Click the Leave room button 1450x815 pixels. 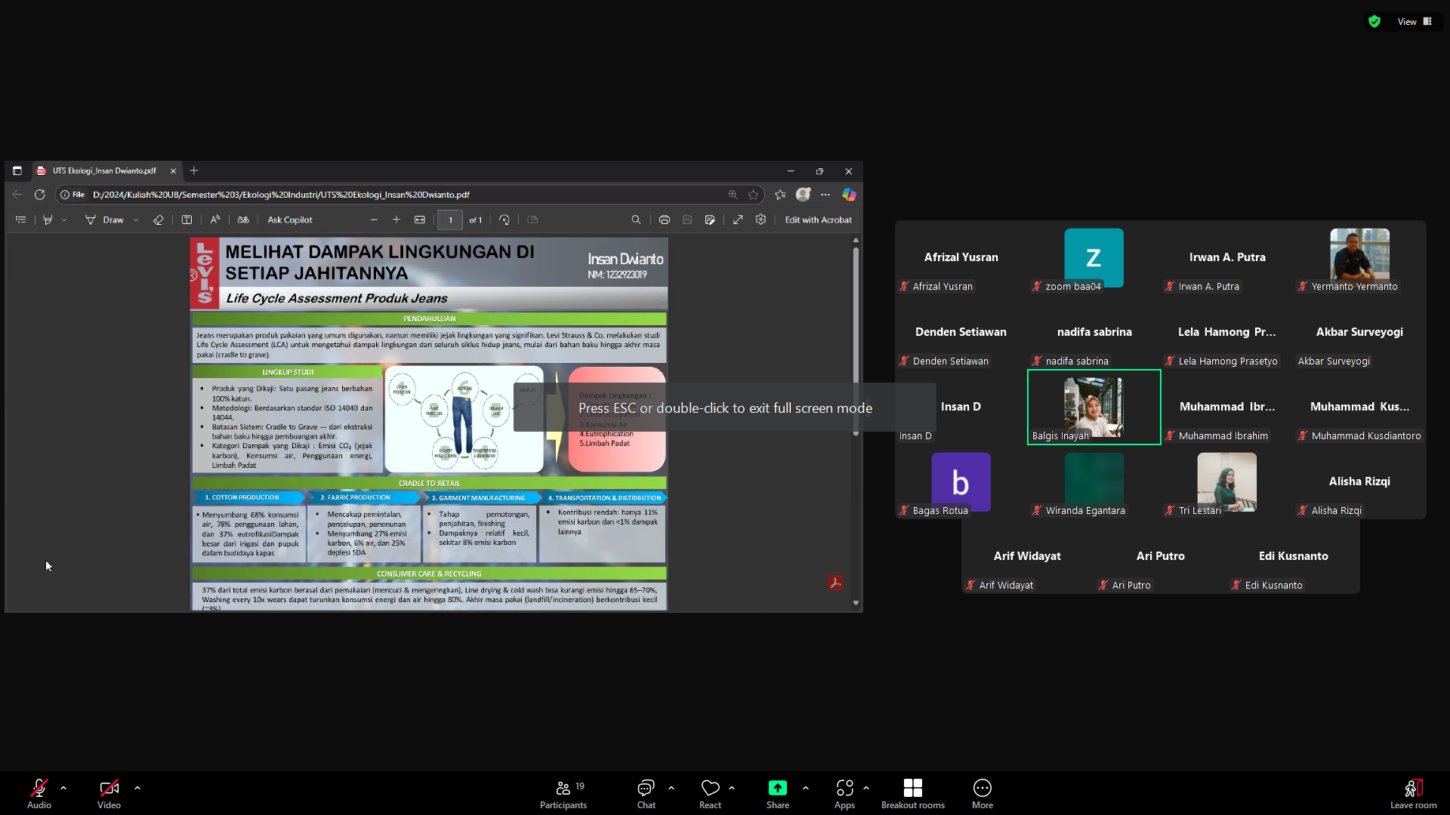(1414, 794)
